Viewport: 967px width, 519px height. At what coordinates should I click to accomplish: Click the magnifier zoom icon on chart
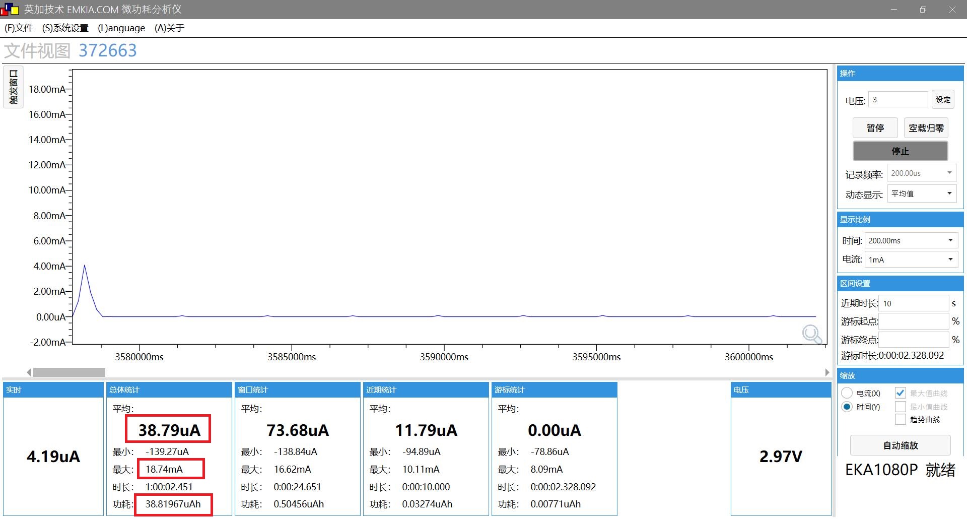[811, 334]
